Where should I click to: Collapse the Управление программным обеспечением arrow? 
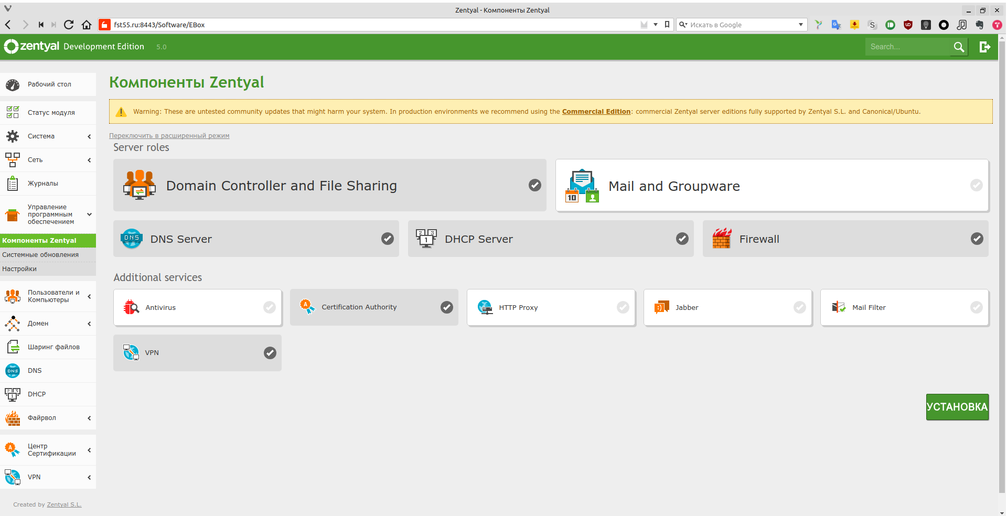89,214
